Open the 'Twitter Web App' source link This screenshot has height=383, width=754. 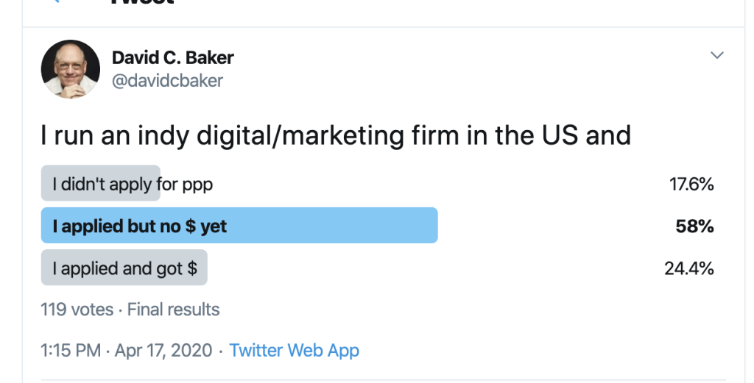(295, 351)
